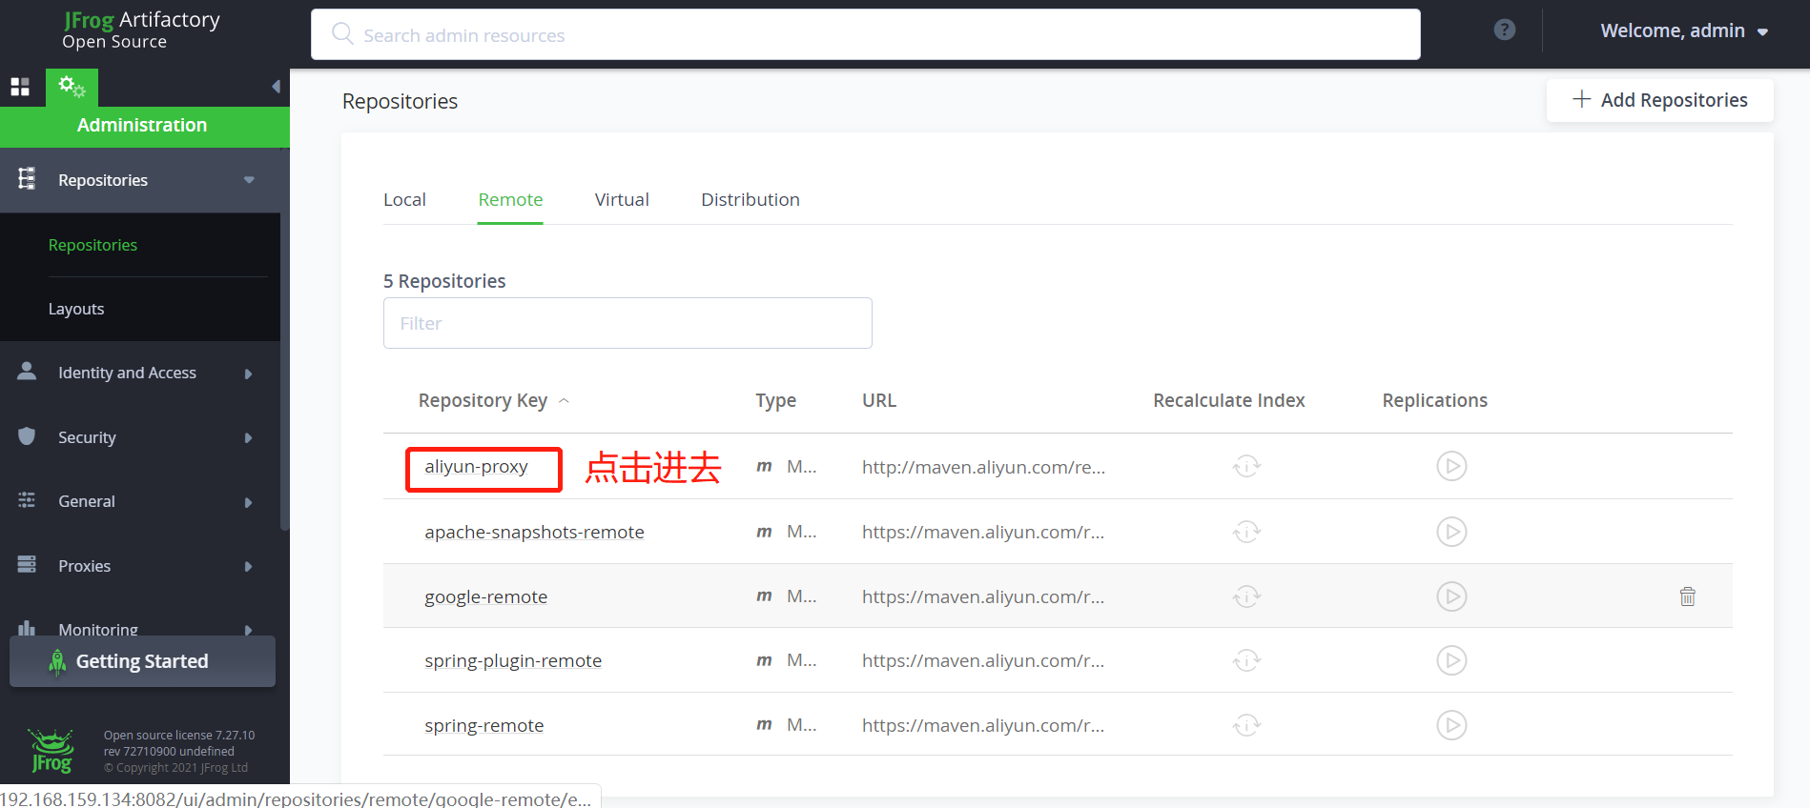This screenshot has height=808, width=1810.
Task: Select the Administration gears icon
Action: tap(72, 87)
